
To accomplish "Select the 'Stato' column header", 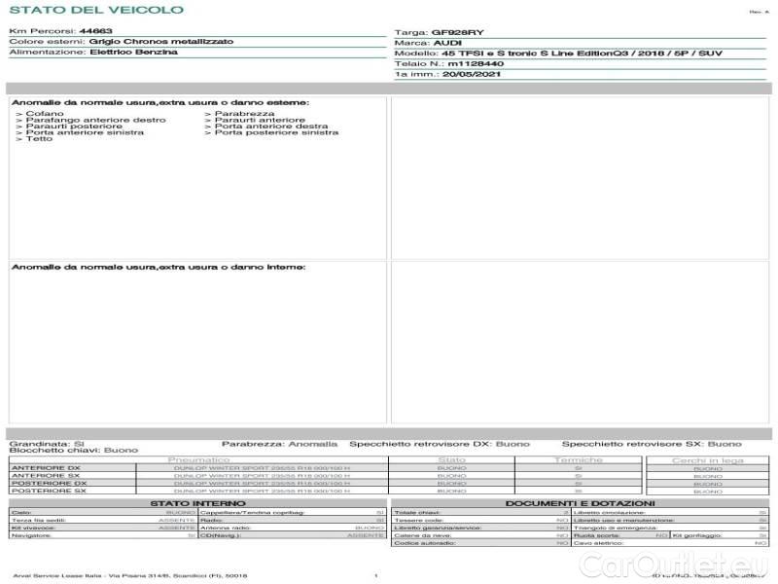I will click(451, 460).
